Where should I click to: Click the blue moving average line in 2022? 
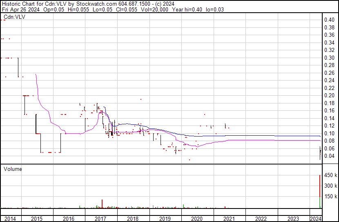coord(261,135)
